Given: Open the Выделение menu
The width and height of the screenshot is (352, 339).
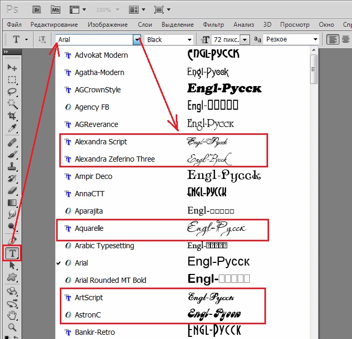Looking at the screenshot, I should point(177,25).
